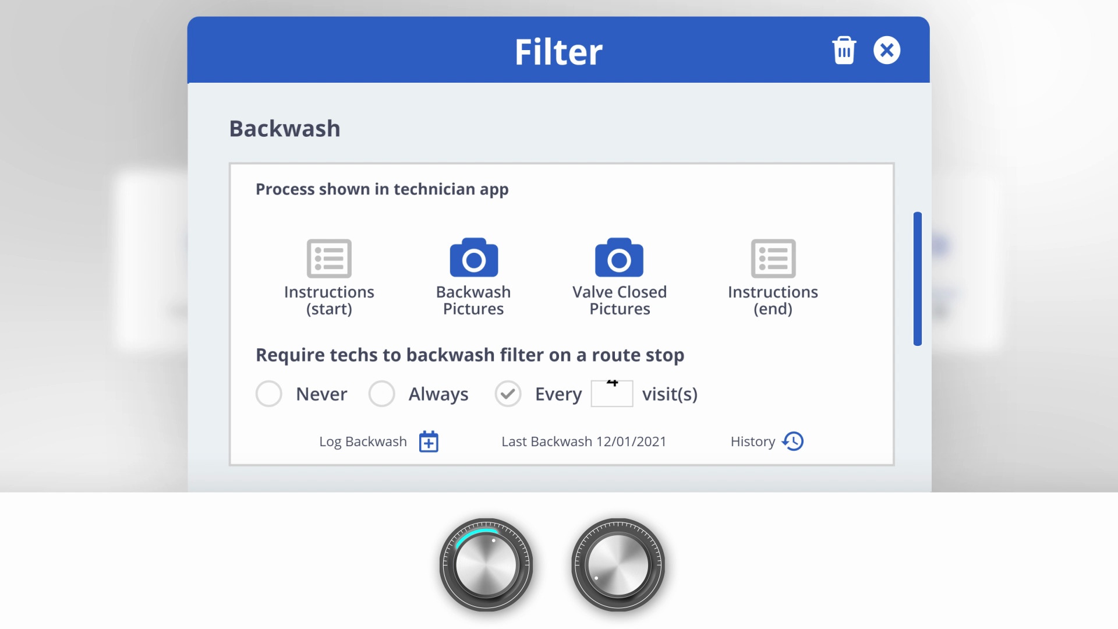
Task: Open the History clock icon
Action: point(792,441)
